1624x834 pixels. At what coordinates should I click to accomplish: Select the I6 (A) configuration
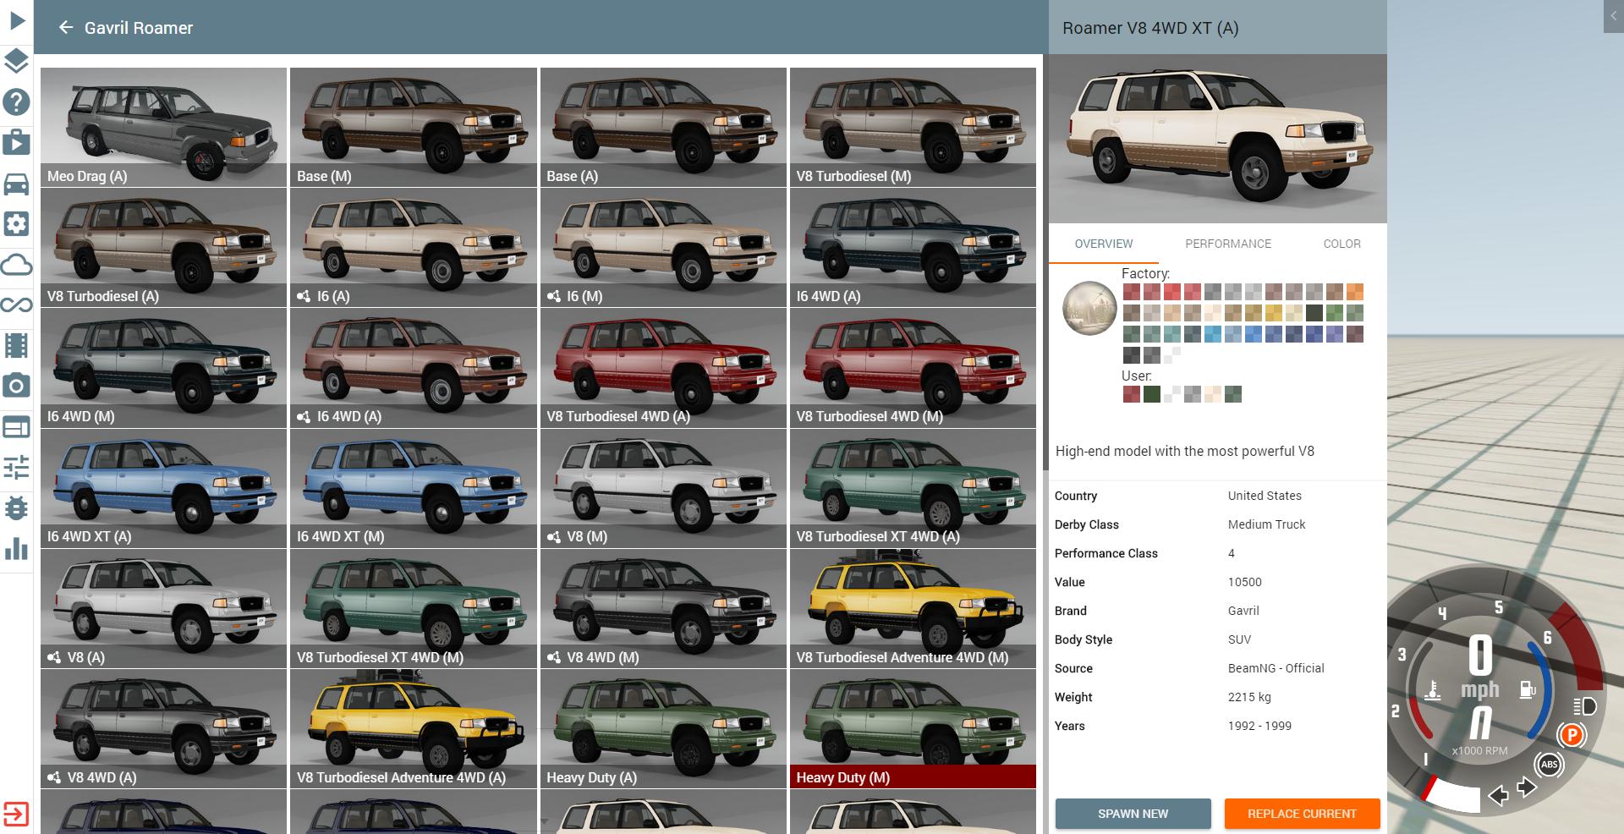[x=414, y=247]
